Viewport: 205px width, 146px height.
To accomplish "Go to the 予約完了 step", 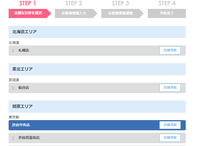I will (167, 13).
